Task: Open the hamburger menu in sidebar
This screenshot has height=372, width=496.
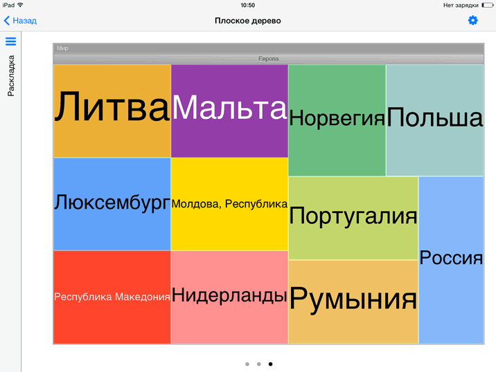Action: (x=11, y=41)
